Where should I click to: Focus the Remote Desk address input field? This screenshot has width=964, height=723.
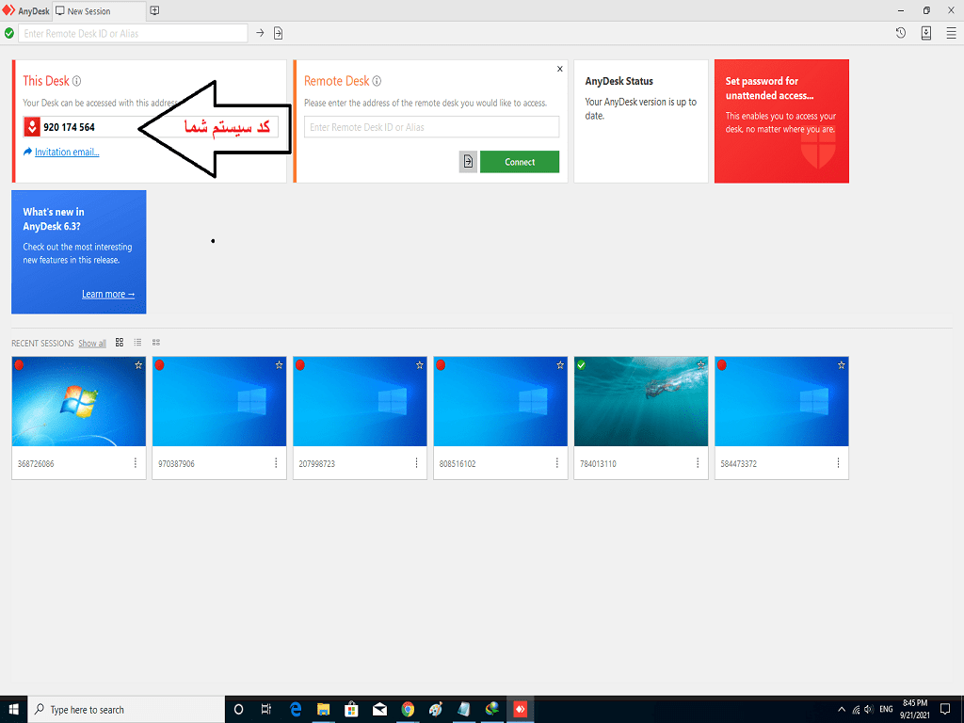(431, 127)
